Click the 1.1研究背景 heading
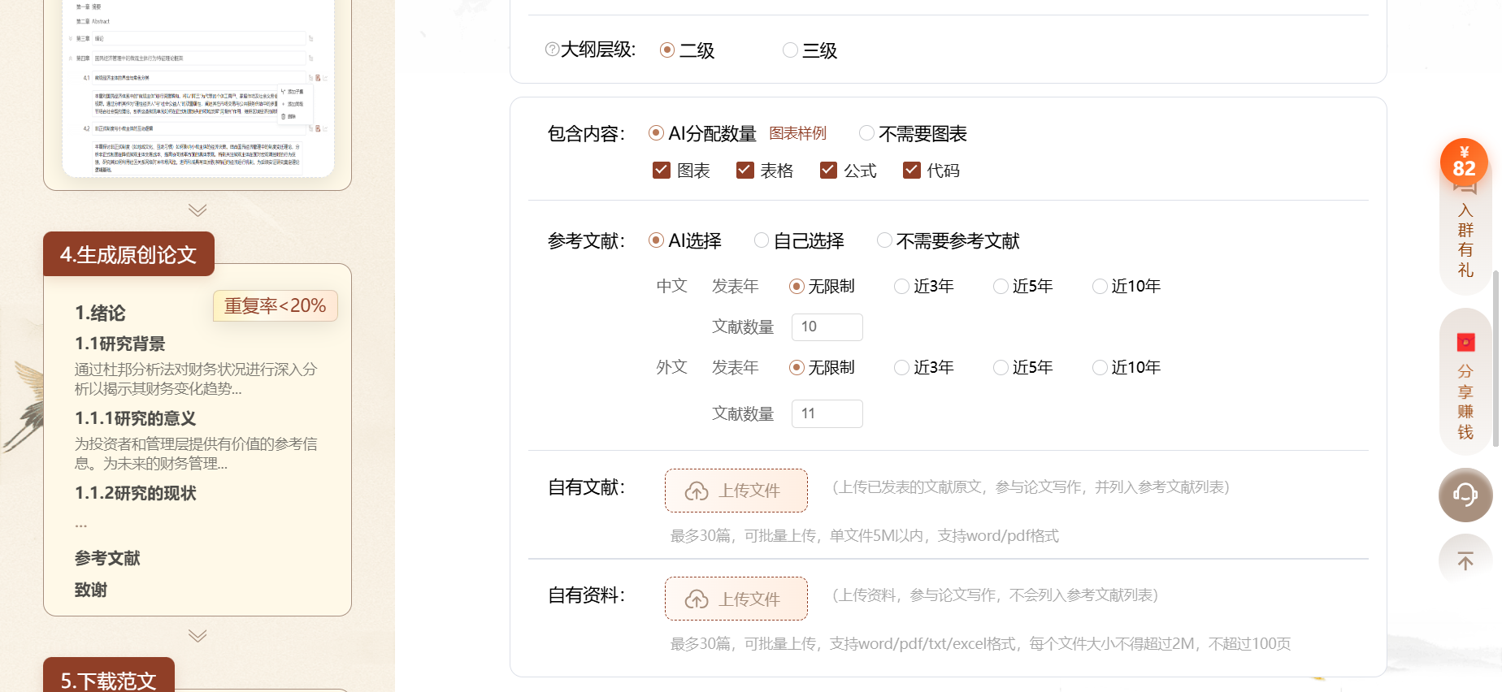 [x=120, y=344]
